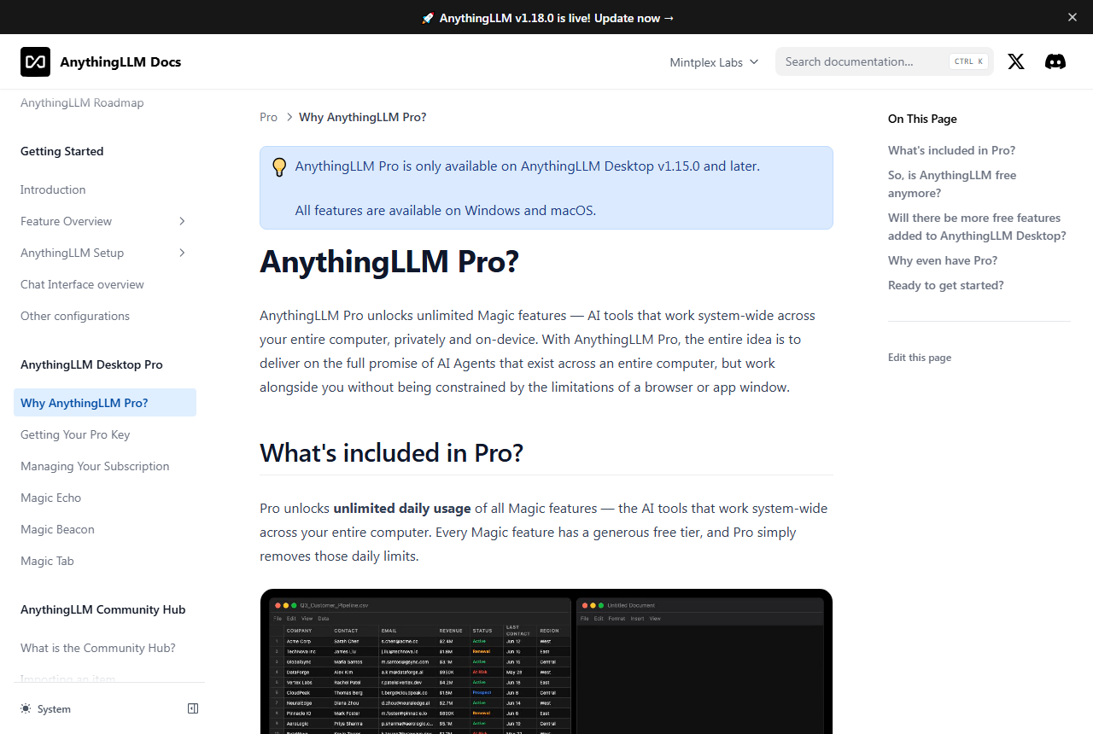Click the Getting Started section label
This screenshot has width=1093, height=734.
tap(61, 151)
